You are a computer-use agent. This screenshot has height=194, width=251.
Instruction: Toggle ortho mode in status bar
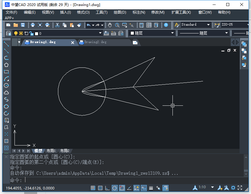[x=108, y=188]
